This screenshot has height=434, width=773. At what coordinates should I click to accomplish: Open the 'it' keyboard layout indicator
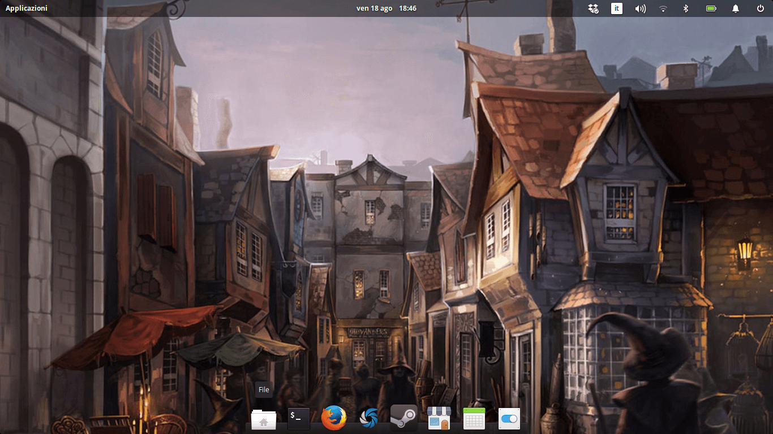[617, 8]
